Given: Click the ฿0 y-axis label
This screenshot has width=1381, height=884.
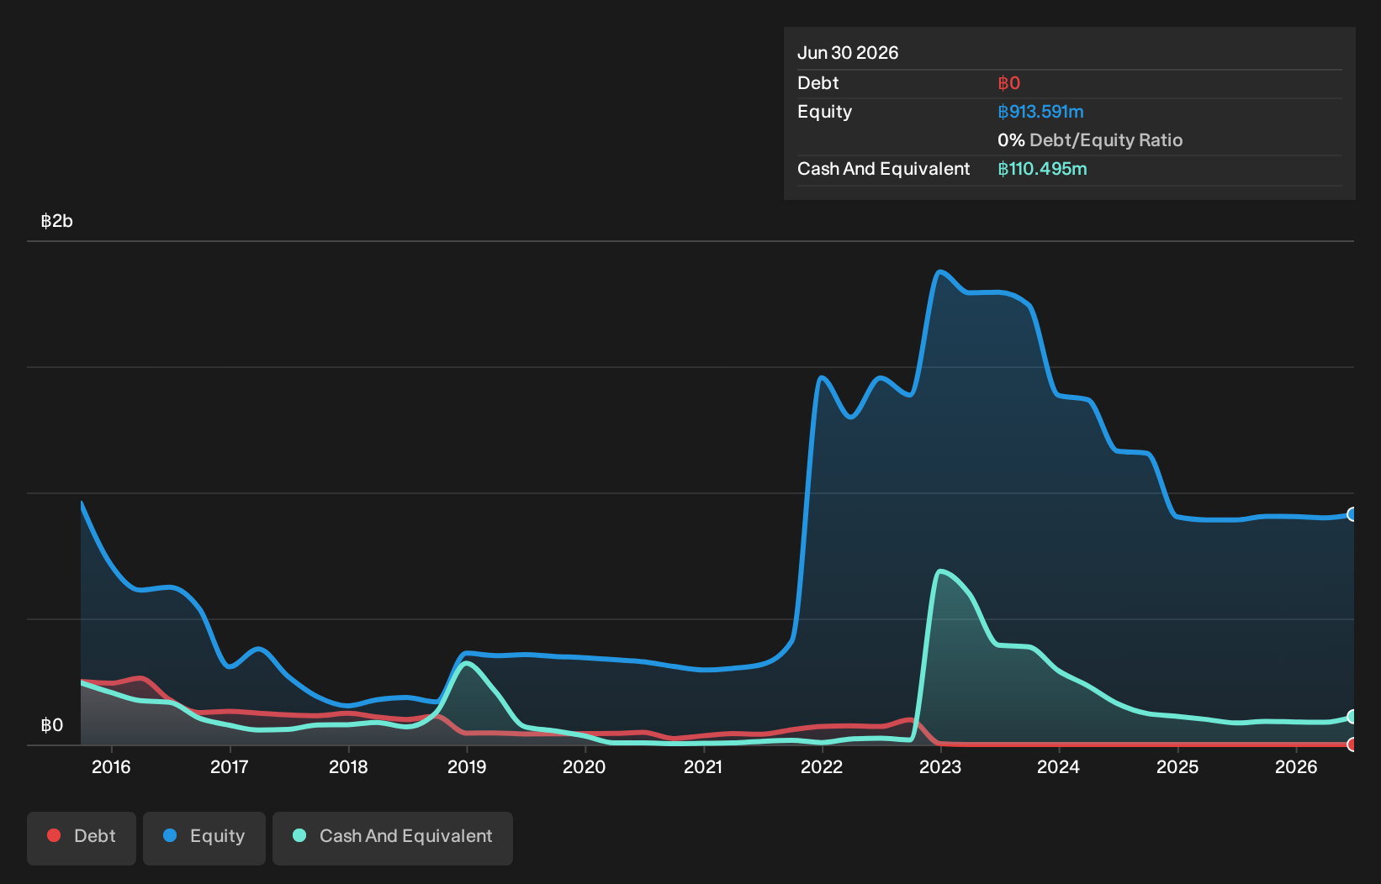Looking at the screenshot, I should [x=52, y=725].
